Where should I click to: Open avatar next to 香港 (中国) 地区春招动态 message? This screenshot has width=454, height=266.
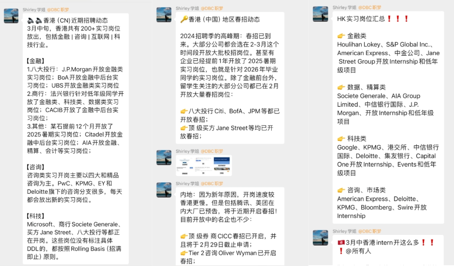164,15
